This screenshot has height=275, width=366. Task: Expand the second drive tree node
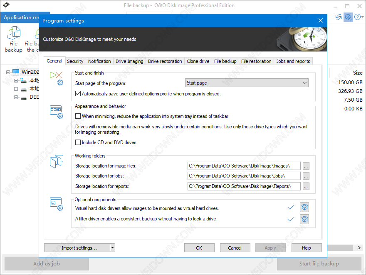16,89
